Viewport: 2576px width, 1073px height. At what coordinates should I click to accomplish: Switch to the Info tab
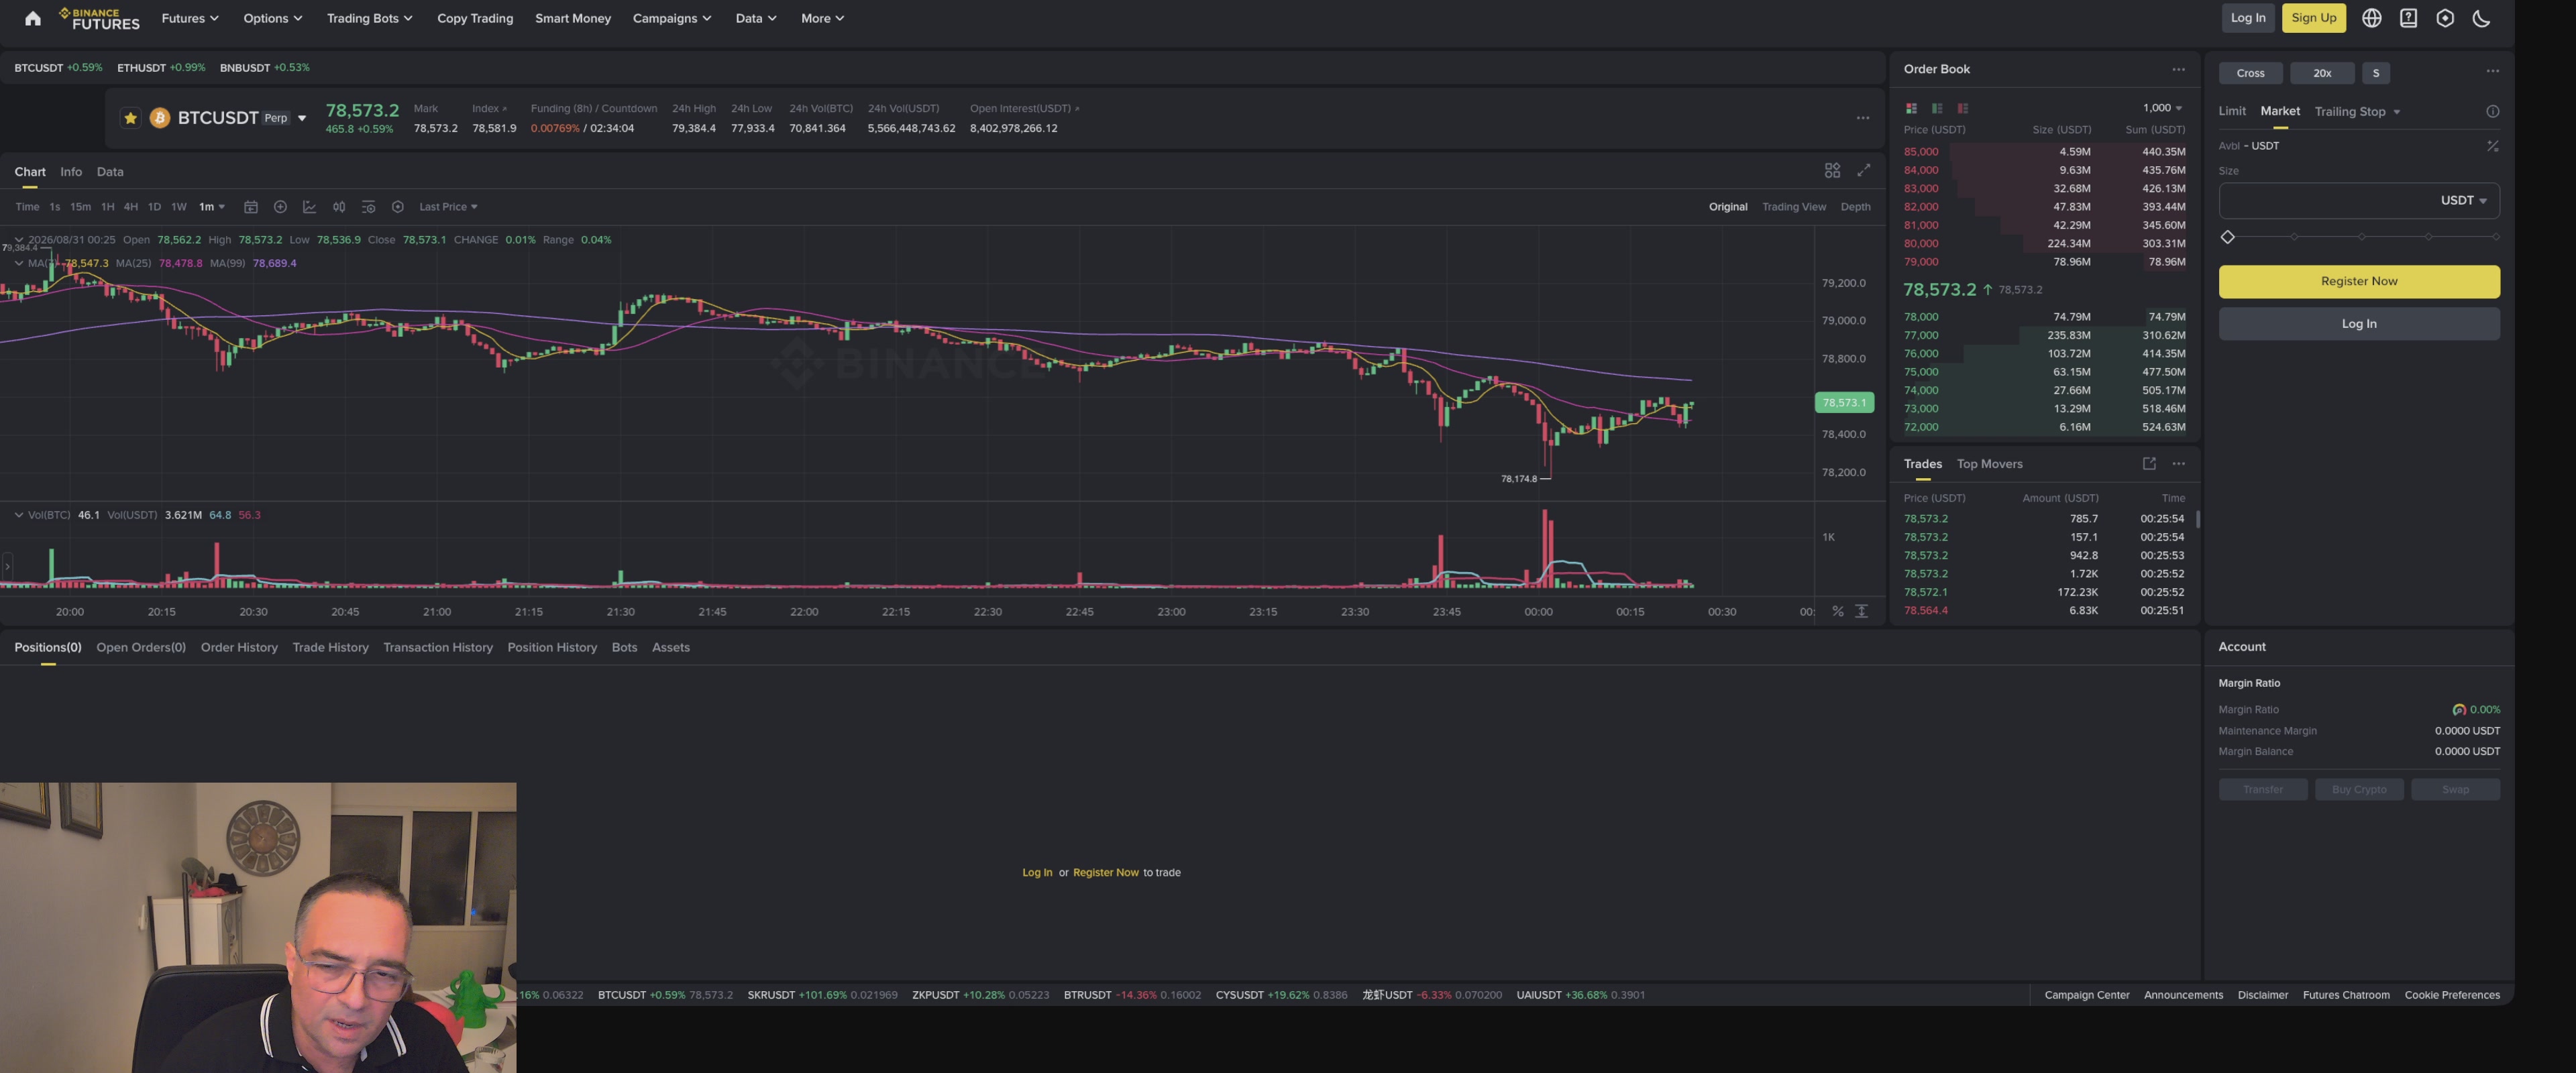pyautogui.click(x=71, y=172)
